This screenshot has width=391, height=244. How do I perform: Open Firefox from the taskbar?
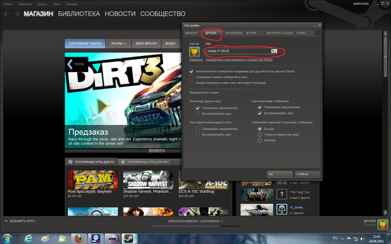pyautogui.click(x=79, y=239)
